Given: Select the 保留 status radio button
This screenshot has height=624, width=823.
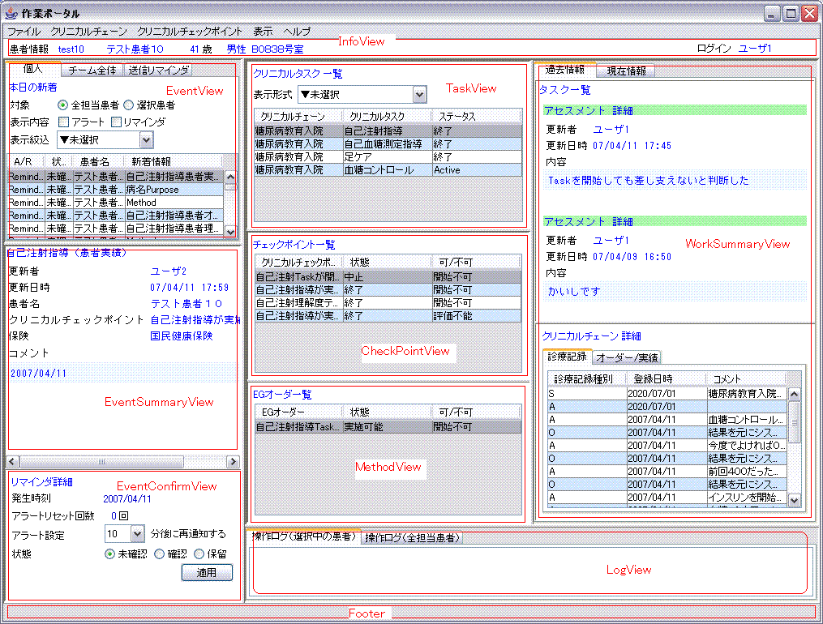Looking at the screenshot, I should click(199, 553).
